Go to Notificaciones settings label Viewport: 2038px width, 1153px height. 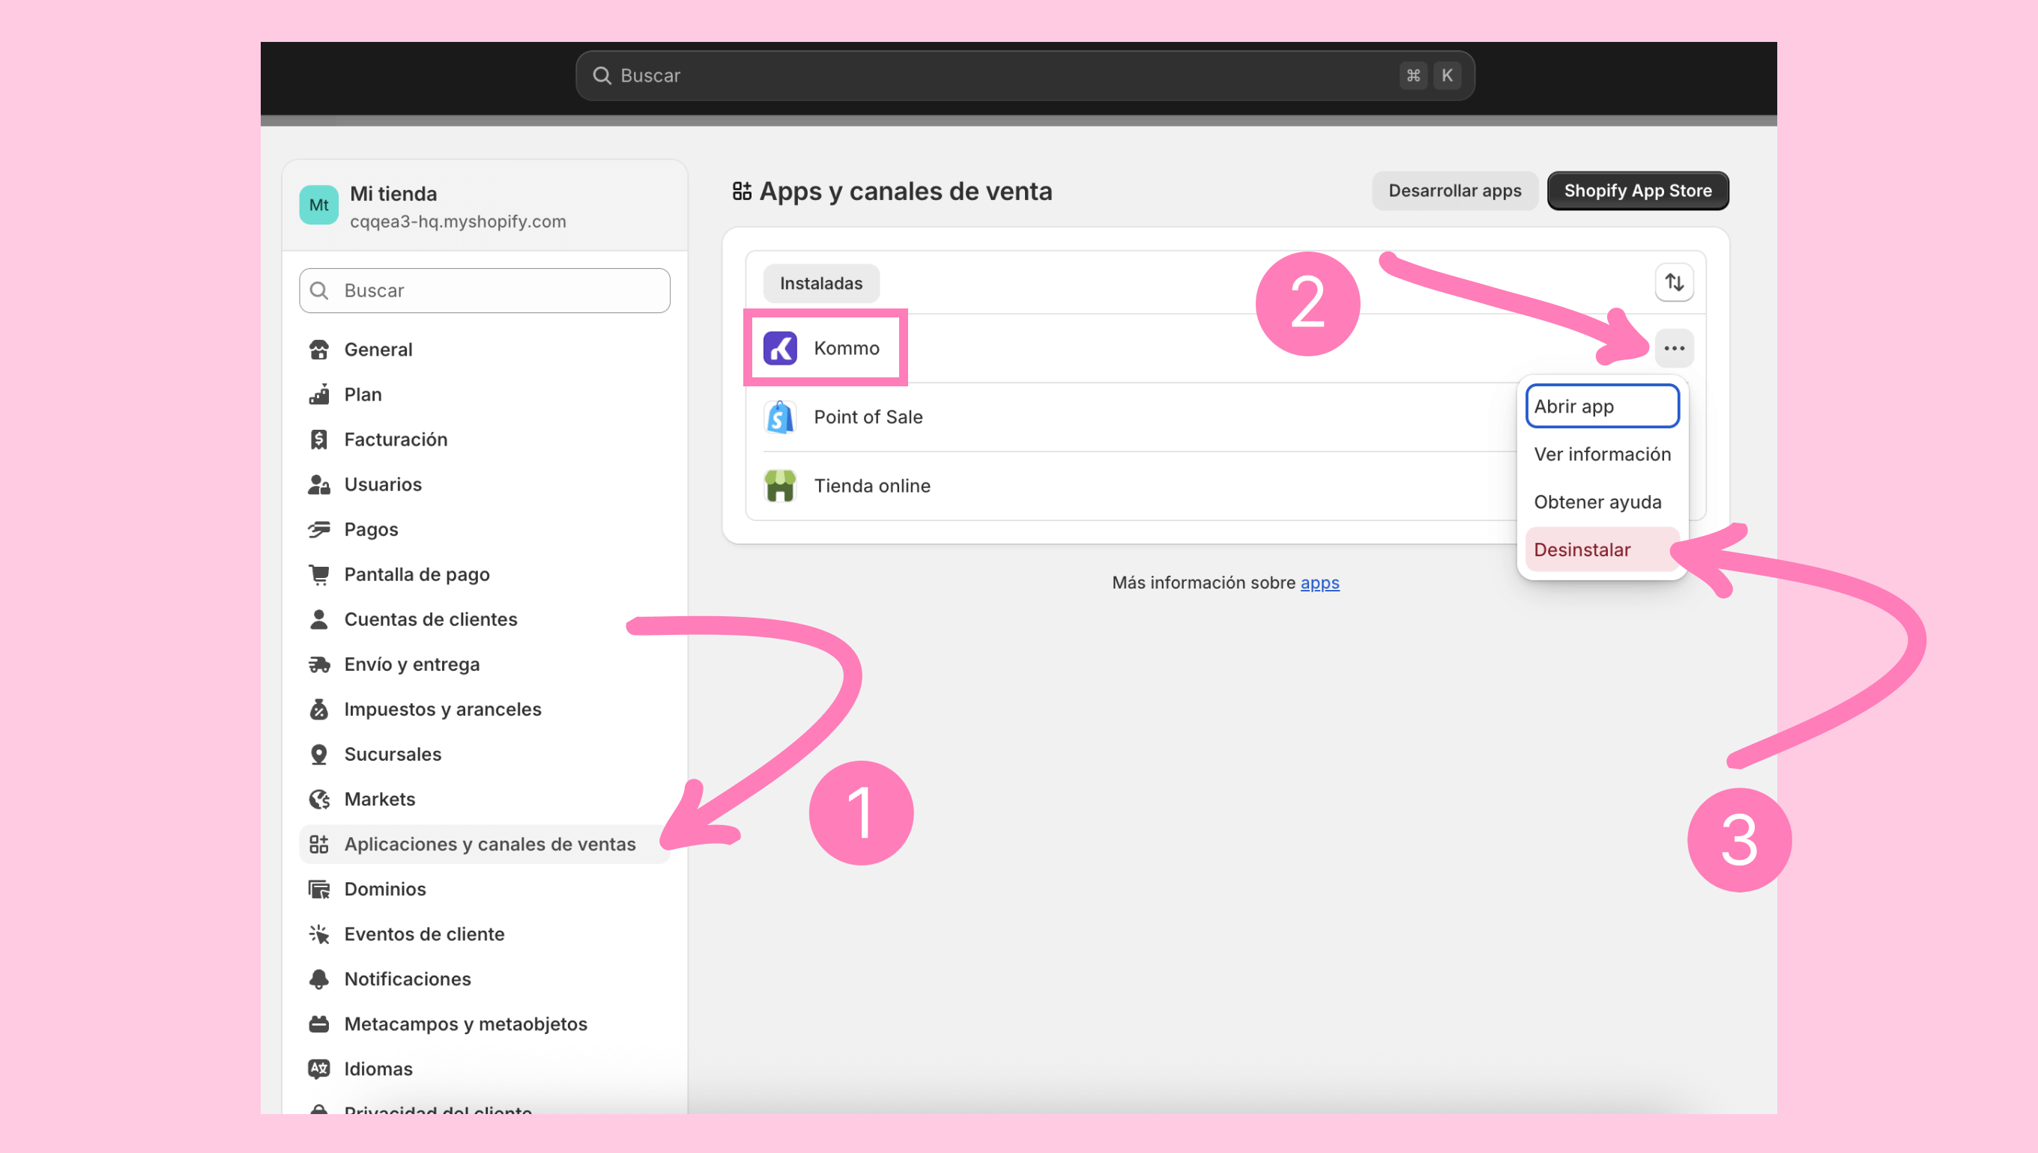pyautogui.click(x=408, y=979)
